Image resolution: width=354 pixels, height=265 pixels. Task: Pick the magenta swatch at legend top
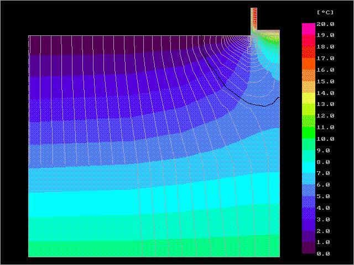coord(309,29)
